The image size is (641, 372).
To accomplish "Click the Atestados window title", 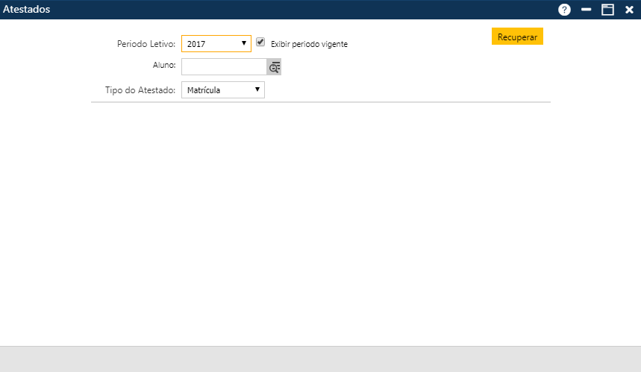I will (27, 10).
